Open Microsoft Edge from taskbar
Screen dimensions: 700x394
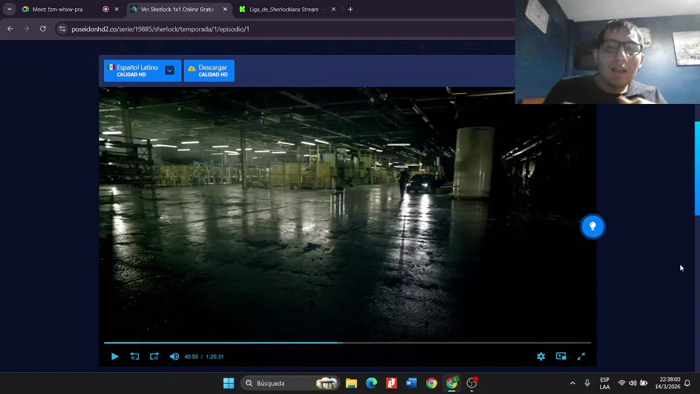[x=371, y=383]
